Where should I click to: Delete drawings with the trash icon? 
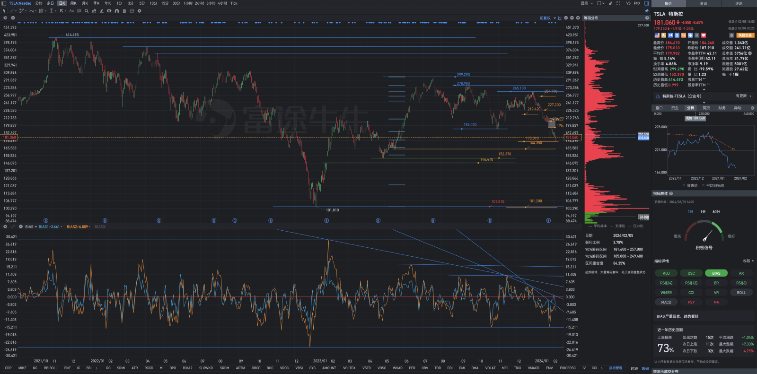pyautogui.click(x=124, y=11)
